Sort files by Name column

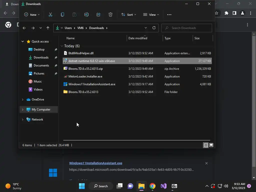click(70, 38)
